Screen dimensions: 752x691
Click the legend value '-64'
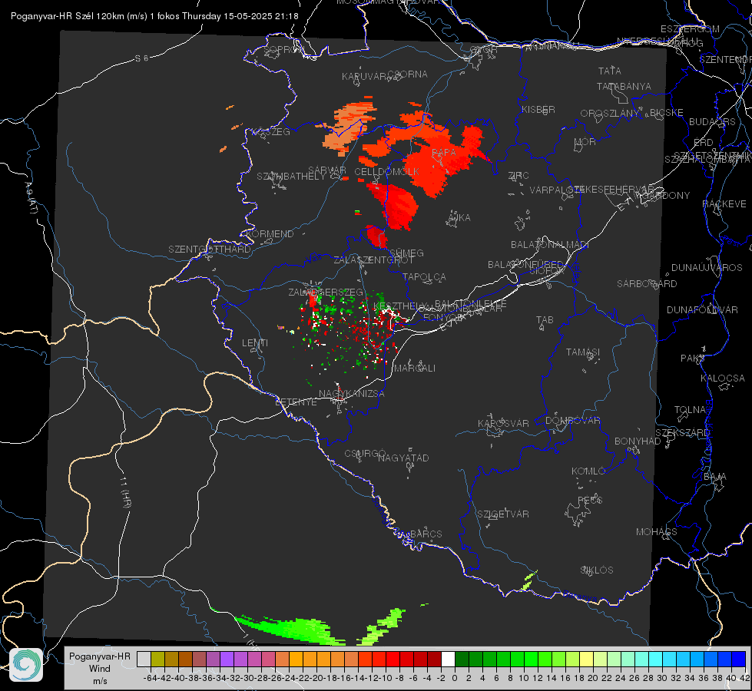click(150, 678)
